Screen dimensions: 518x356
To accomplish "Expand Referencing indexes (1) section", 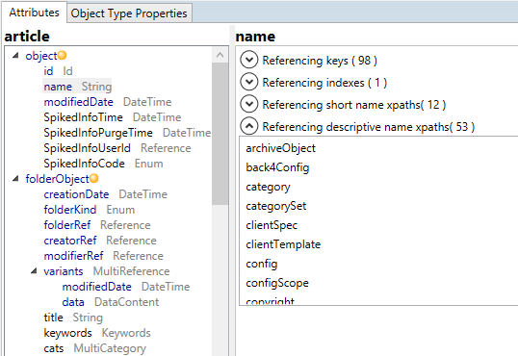I will pos(249,82).
